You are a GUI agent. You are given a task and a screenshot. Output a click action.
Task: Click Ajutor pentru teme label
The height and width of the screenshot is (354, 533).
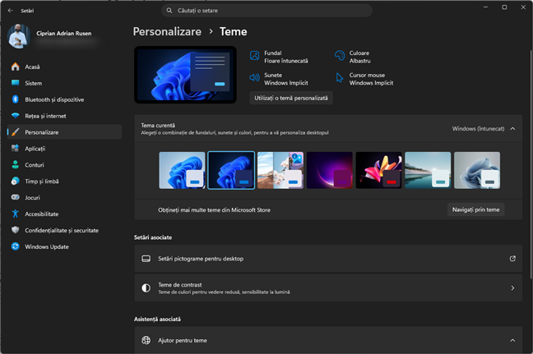tap(183, 340)
